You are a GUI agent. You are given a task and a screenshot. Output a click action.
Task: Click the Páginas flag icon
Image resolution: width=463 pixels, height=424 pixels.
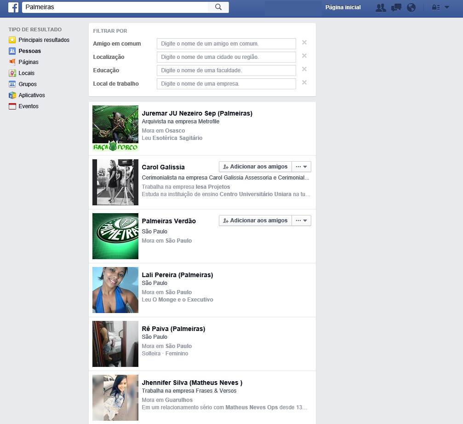click(x=12, y=62)
